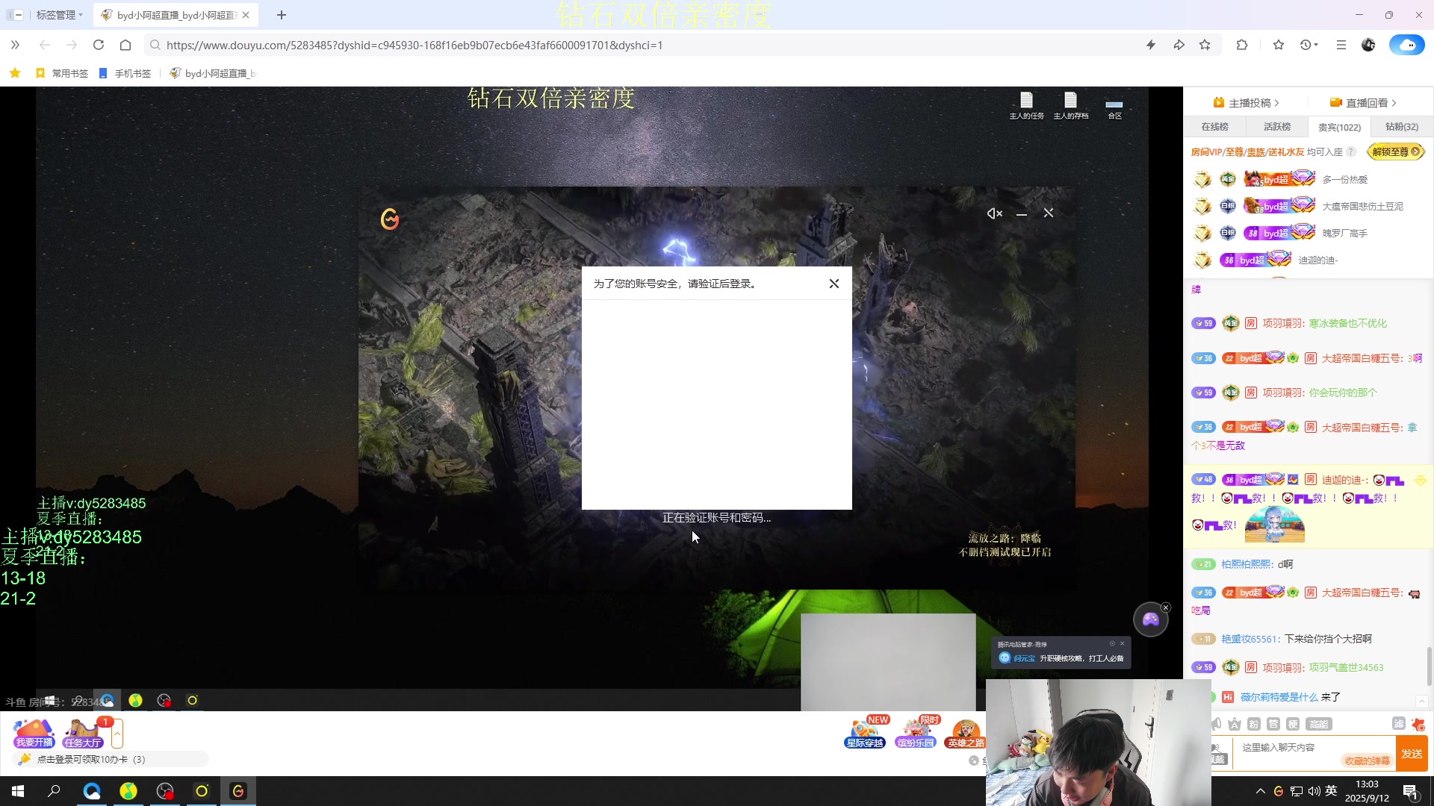1434x806 pixels.
Task: Click the floating gamepad icon
Action: [1150, 619]
